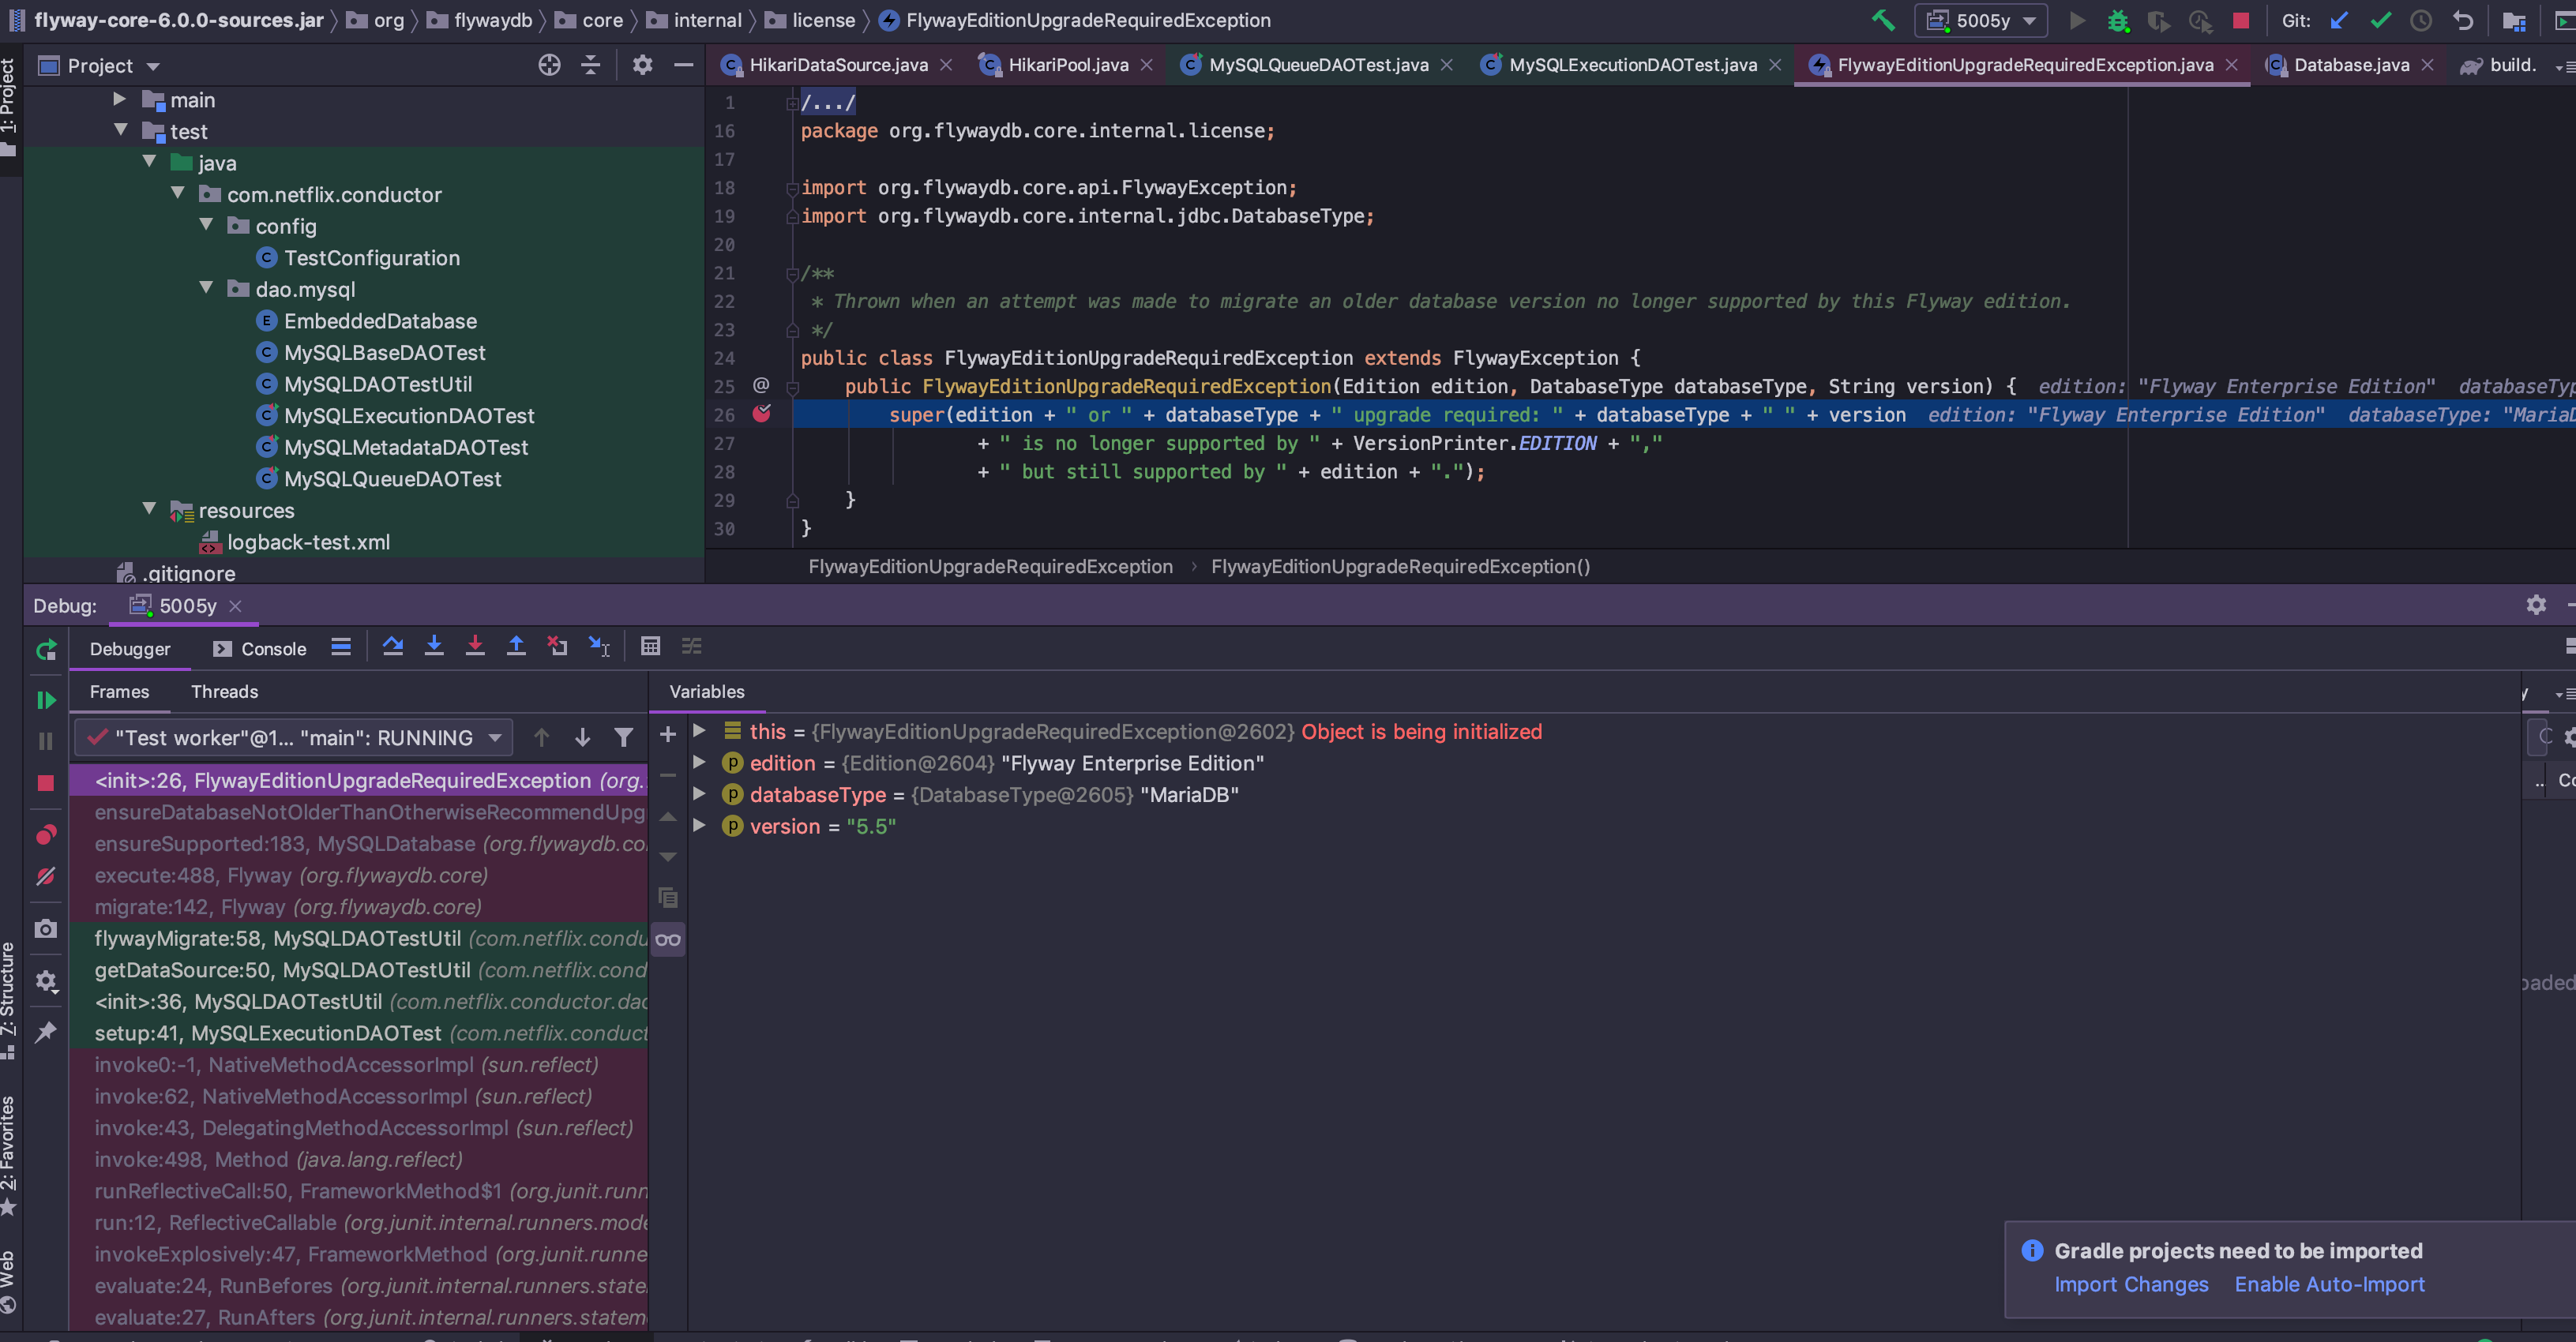2576x1342 pixels.
Task: Switch to the Console tab
Action: tap(269, 648)
